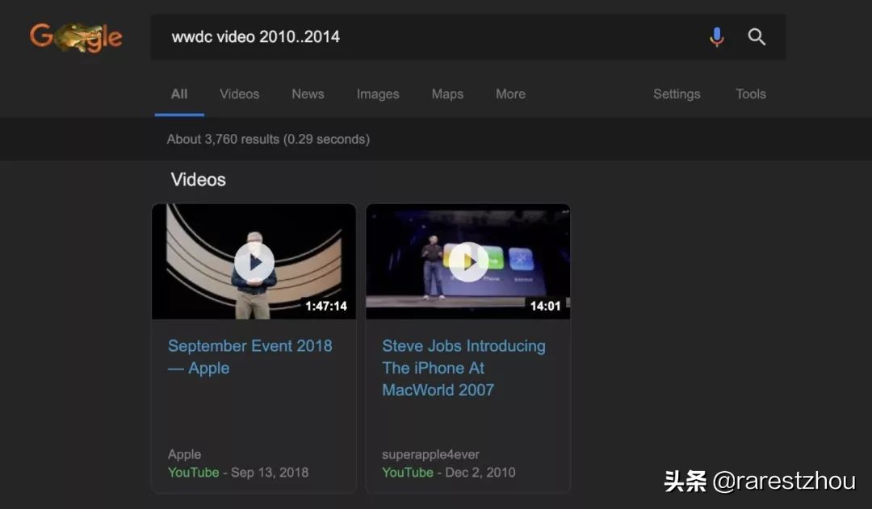Switch to the Images tab

click(x=377, y=94)
